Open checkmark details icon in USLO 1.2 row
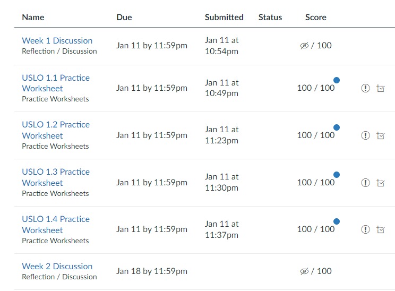The height and width of the screenshot is (291, 395). pos(380,135)
